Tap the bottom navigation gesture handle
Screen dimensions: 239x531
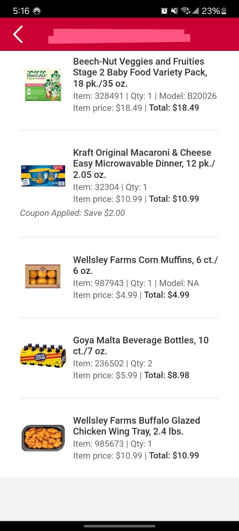tap(119, 526)
